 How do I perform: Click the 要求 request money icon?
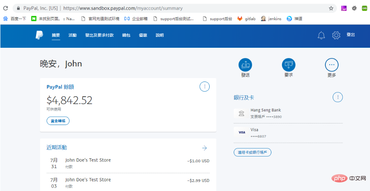[x=288, y=65]
